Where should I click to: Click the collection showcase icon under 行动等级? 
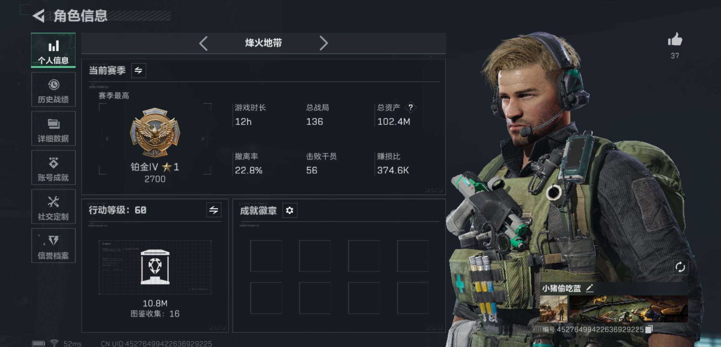click(x=155, y=267)
